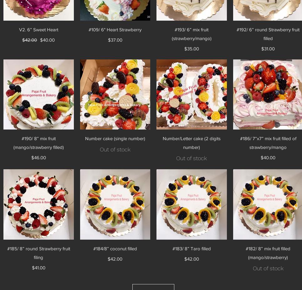Open the Heart Strawberry cake image

115,10
